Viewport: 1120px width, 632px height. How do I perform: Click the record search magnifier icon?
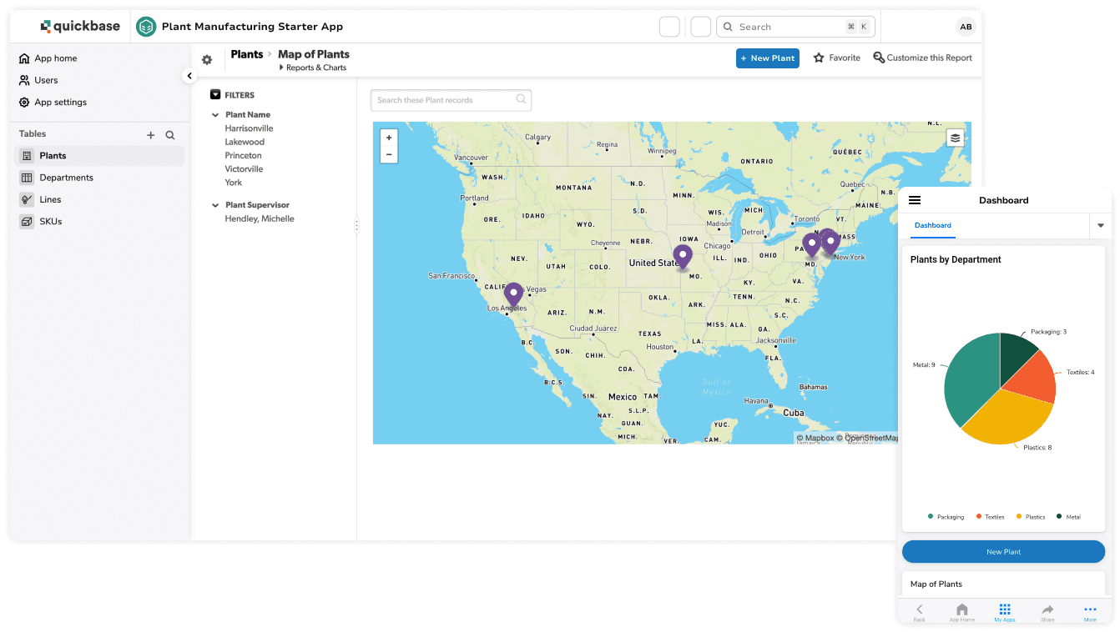click(x=521, y=99)
